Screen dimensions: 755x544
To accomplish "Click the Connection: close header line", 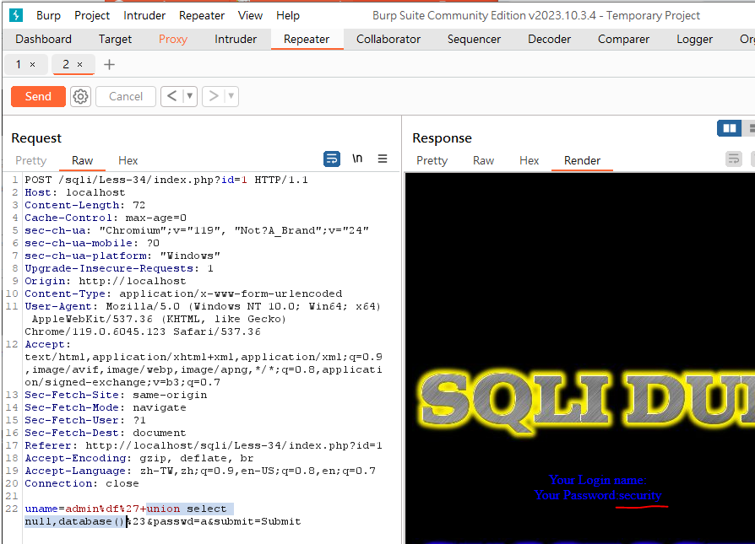I will 81,483.
